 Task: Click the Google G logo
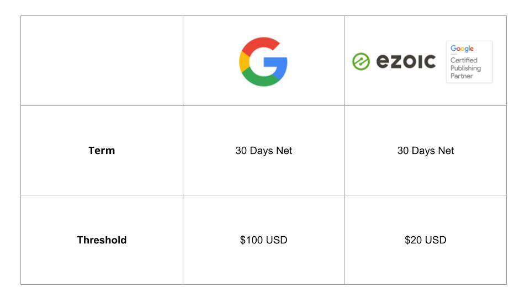click(x=263, y=61)
